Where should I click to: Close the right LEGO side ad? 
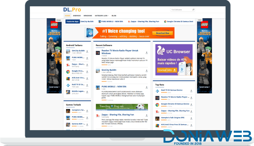[x=199, y=20]
